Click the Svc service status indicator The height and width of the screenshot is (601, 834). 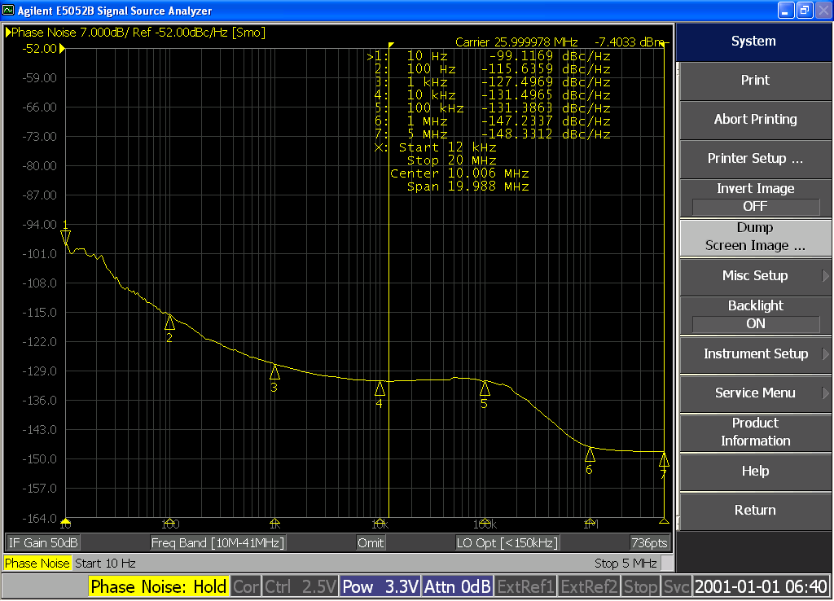click(x=676, y=586)
